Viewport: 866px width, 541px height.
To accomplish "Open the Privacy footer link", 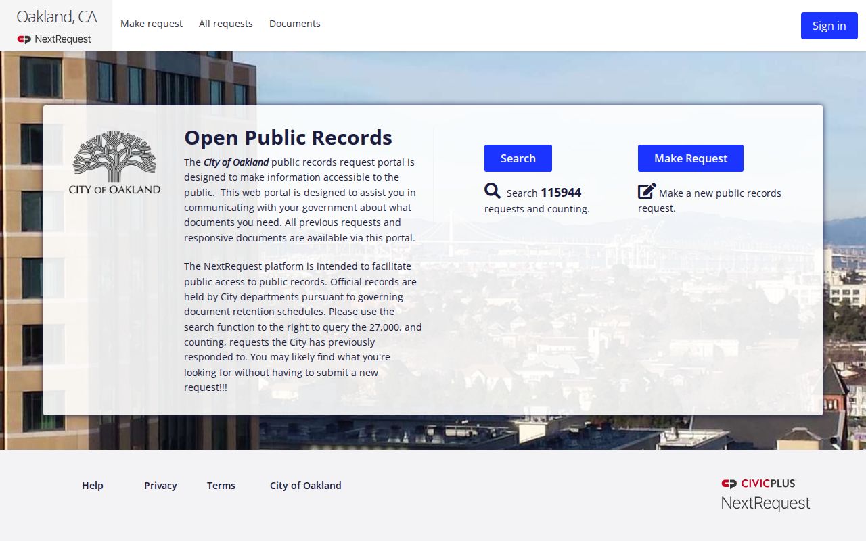I will point(160,486).
